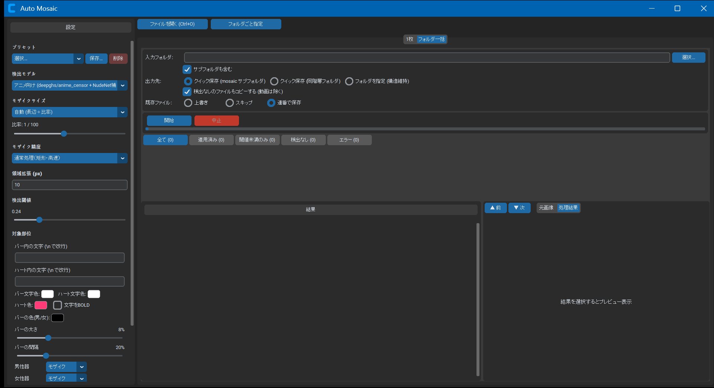Viewport: 714px width, 388px height.
Task: Click 選択... beside the input folder field
Action: coord(688,58)
